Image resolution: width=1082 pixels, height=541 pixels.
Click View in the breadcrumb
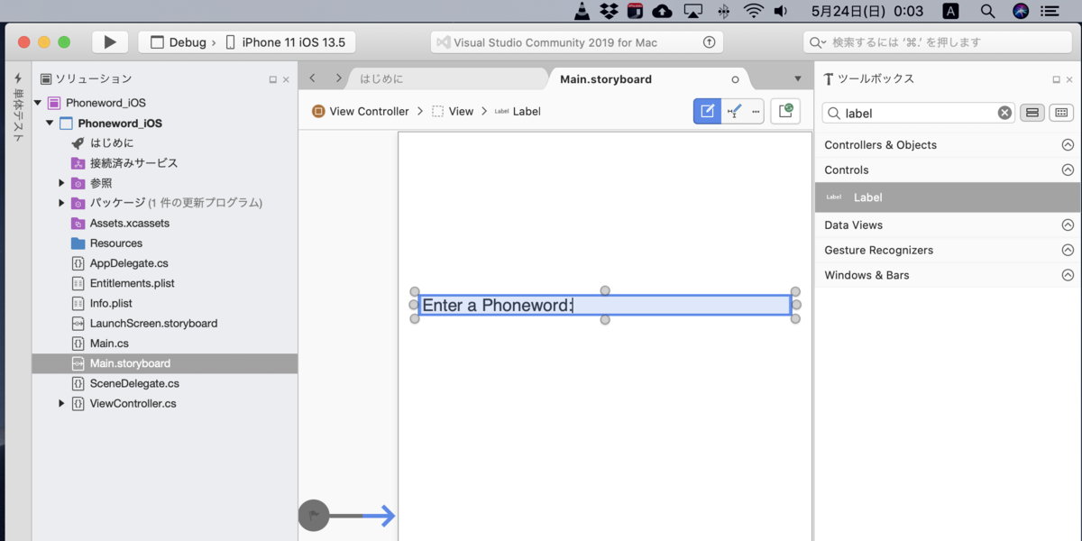(453, 111)
